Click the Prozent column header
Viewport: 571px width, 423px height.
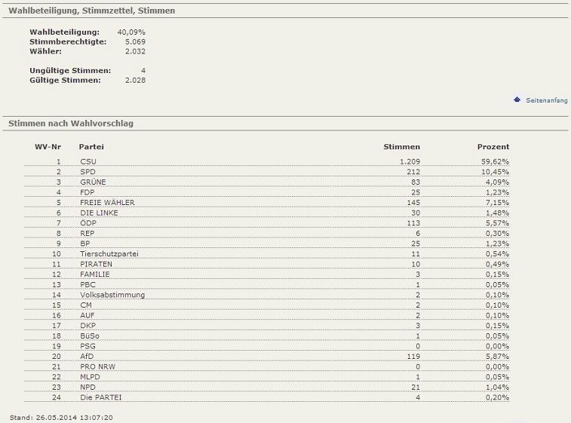click(x=493, y=147)
